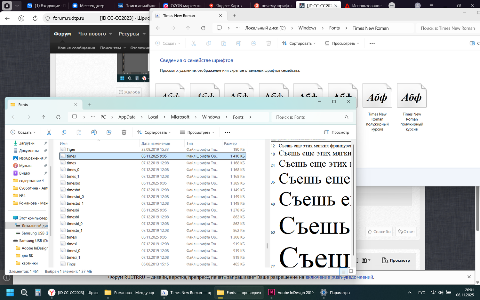
Task: Click the file list vertical scrollbar
Action: tap(267, 246)
